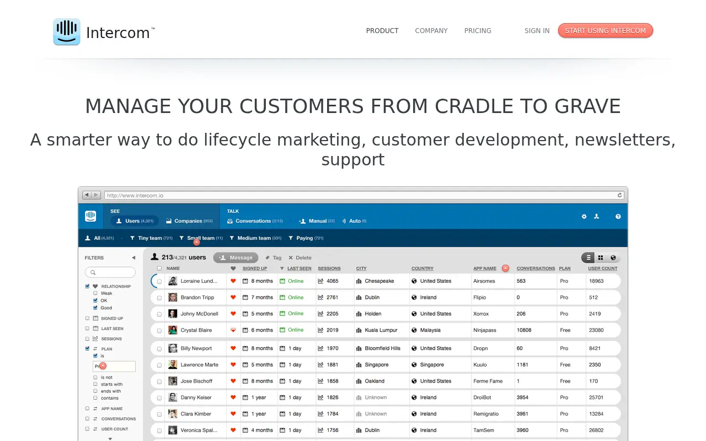Image resolution: width=706 pixels, height=441 pixels.
Task: Click the browser back arrow
Action: [x=87, y=195]
